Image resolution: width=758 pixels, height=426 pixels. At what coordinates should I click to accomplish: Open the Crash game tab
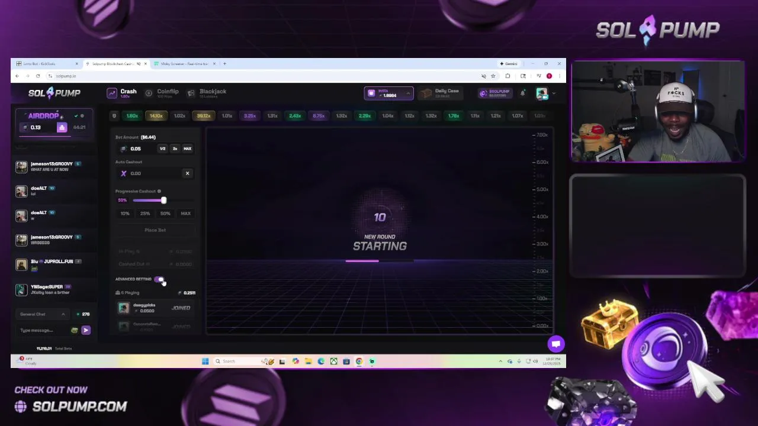click(122, 93)
